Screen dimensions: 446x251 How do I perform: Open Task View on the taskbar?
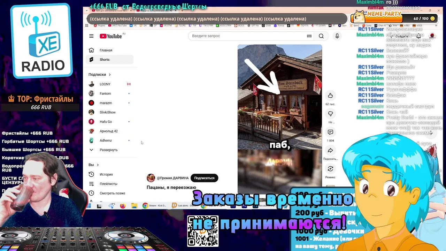coord(99,206)
